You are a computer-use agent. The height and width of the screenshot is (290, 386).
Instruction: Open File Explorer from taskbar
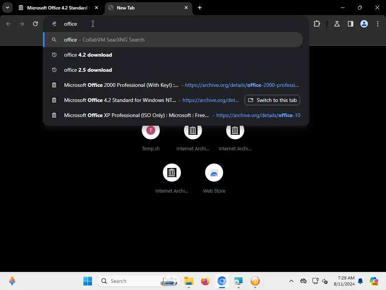tap(189, 281)
